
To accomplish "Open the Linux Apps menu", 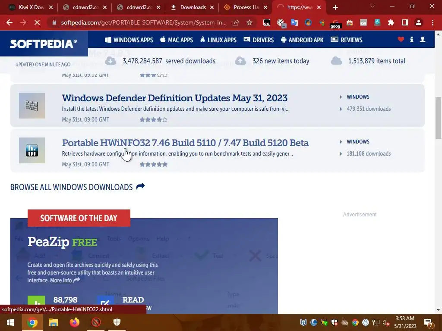I will coord(218,40).
